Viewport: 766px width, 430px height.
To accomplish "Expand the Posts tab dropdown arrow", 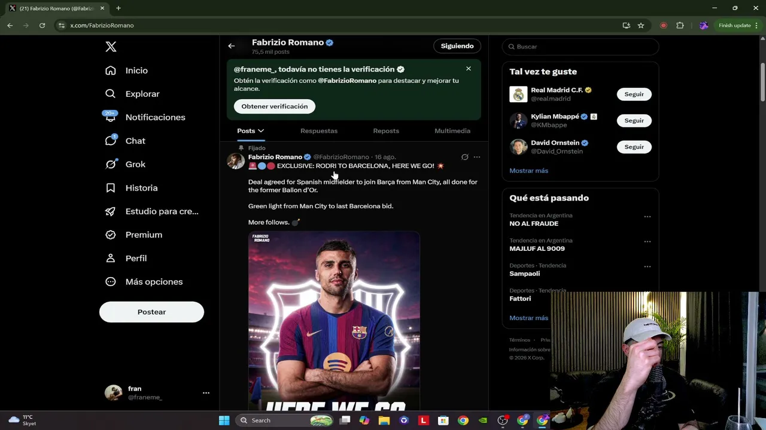I will (261, 131).
